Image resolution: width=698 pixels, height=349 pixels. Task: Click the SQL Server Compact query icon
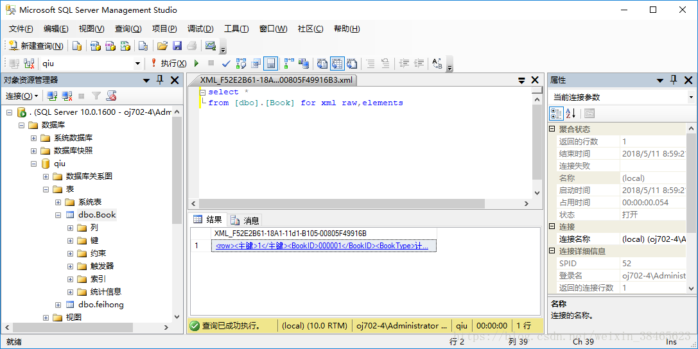coord(143,46)
